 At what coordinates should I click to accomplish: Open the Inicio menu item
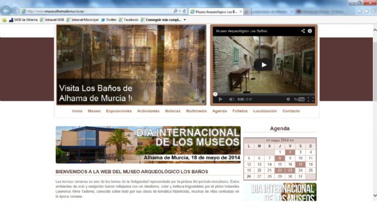click(77, 111)
